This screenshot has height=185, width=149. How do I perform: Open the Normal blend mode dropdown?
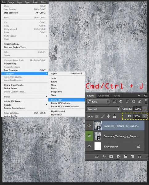[103, 109]
